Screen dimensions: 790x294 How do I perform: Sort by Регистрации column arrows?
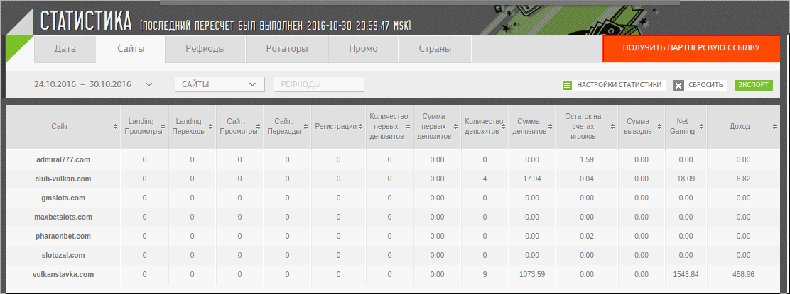tap(359, 127)
